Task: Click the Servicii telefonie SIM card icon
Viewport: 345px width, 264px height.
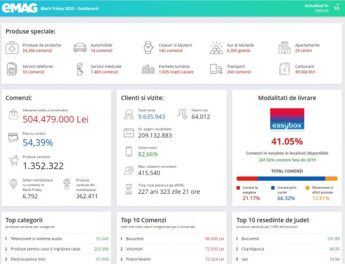Action: 12,69
